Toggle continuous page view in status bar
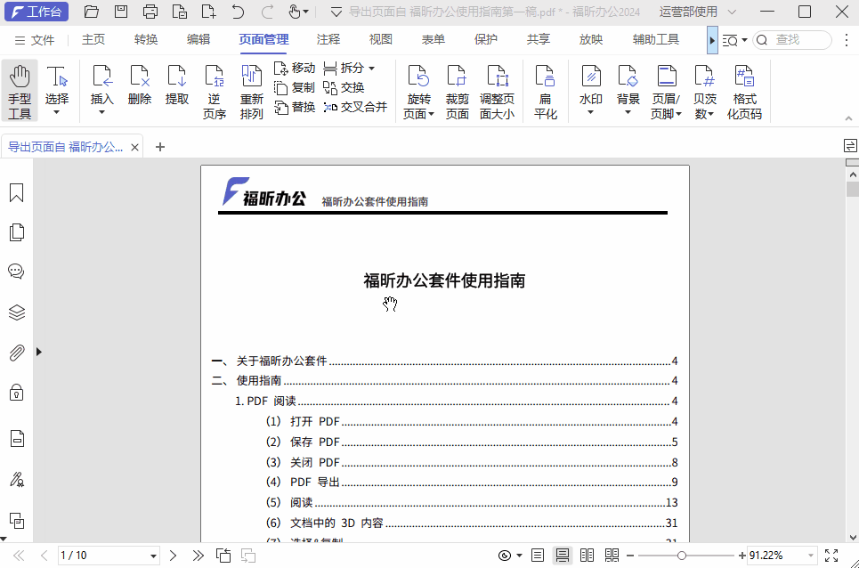Screen dimensions: 859x568 tap(563, 554)
